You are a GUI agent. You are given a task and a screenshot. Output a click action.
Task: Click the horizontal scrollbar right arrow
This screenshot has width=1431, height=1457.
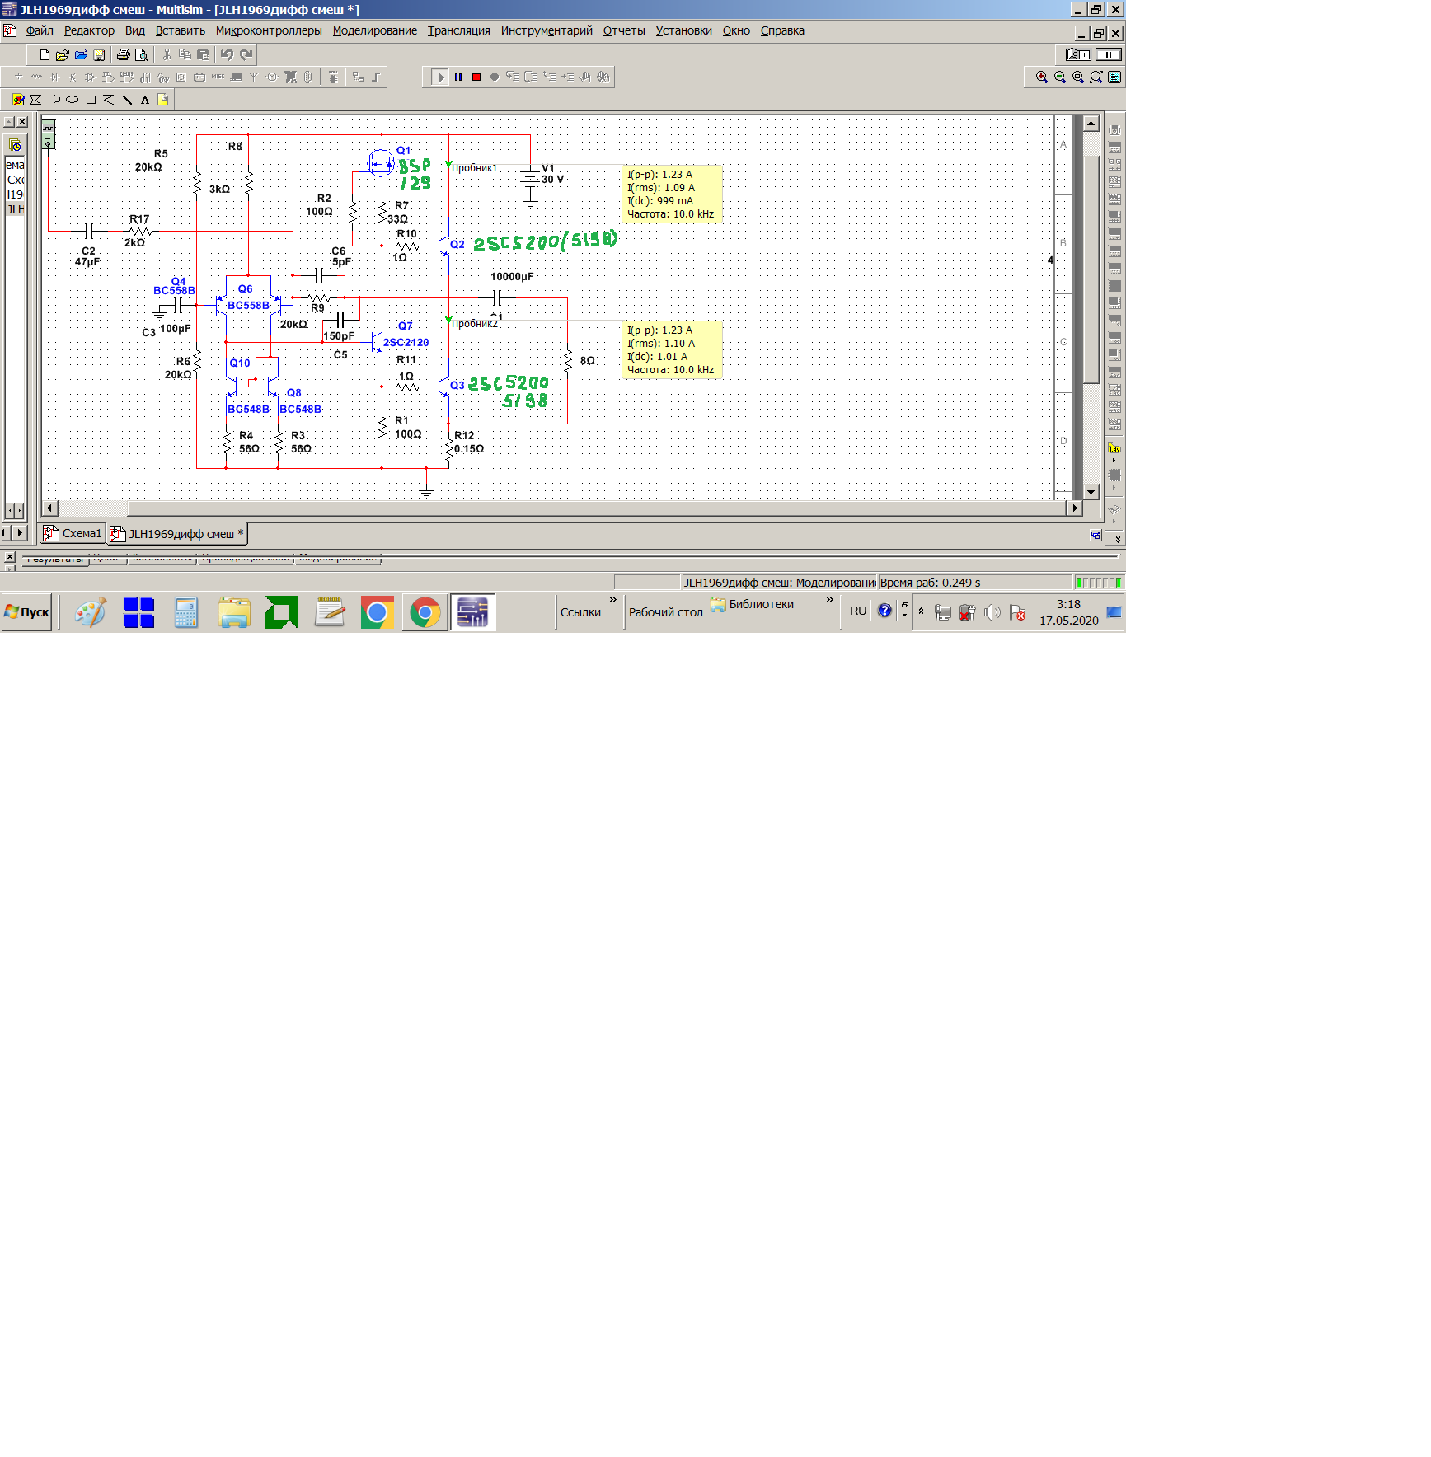click(1074, 508)
